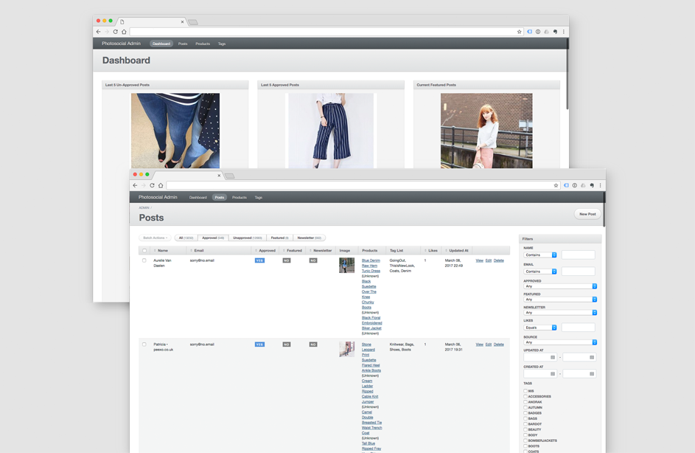Viewport: 695px width, 453px height.
Task: Open the Likes 'Equals' operator dropdown
Action: [x=540, y=328]
